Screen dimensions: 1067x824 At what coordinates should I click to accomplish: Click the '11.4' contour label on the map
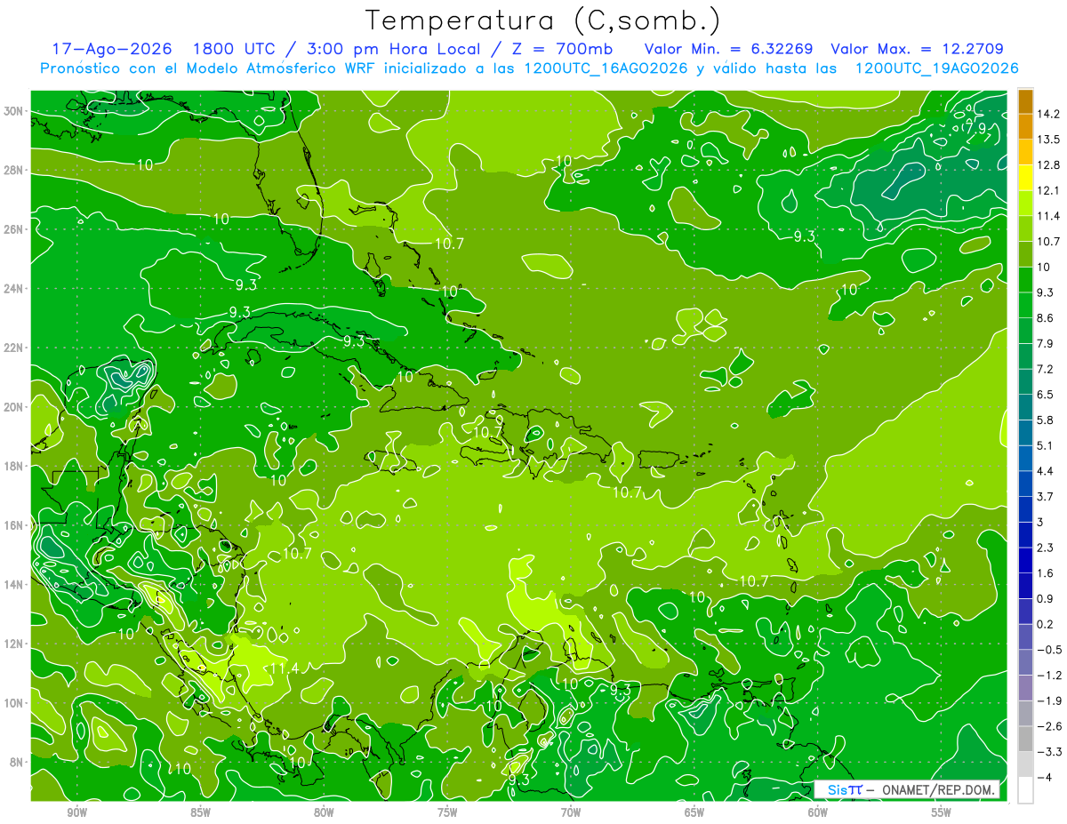click(x=284, y=668)
